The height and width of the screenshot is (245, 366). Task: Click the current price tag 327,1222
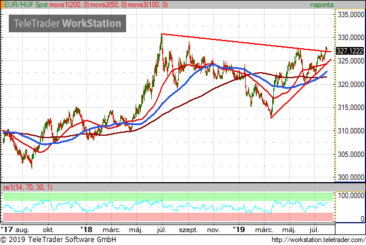click(350, 51)
